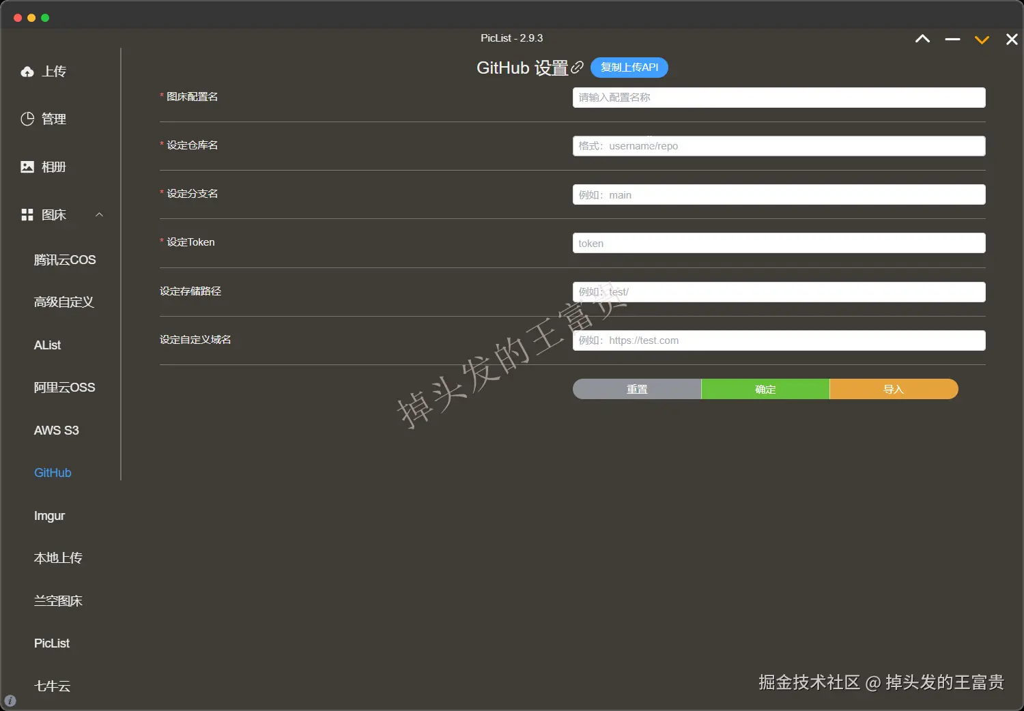
Task: Click the link icon beside GitHub 设置
Action: coord(578,67)
